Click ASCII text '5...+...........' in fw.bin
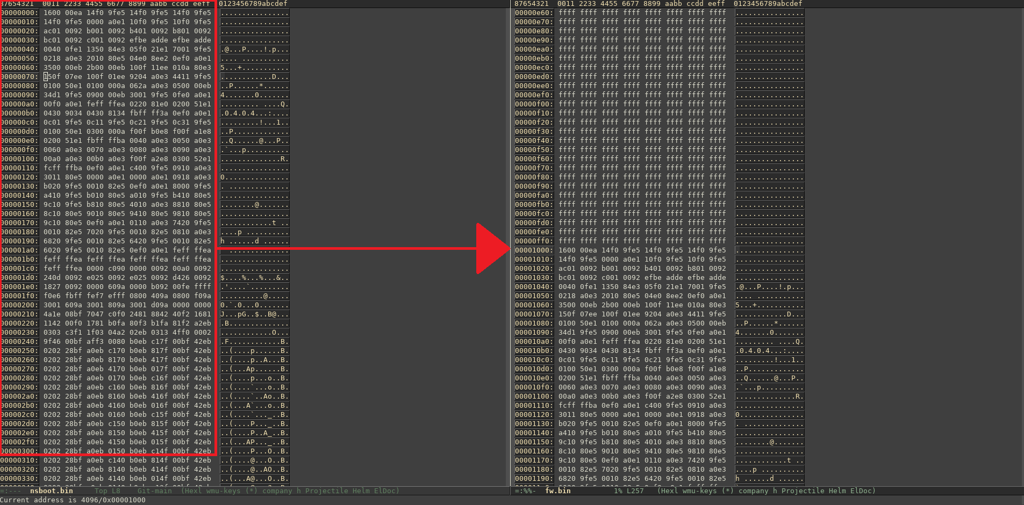This screenshot has height=505, width=1024. [770, 305]
